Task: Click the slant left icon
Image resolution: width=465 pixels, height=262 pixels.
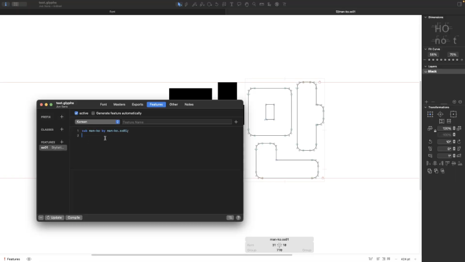Action: [430, 149]
